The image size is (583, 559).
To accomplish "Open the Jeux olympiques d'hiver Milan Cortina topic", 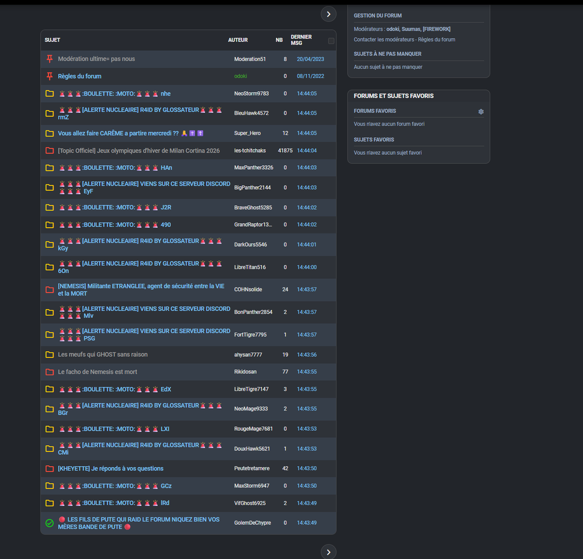I will [x=138, y=151].
